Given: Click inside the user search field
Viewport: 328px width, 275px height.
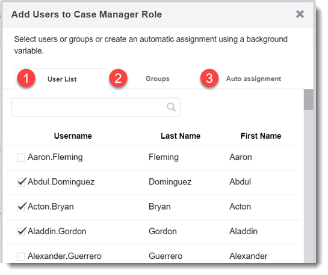Looking at the screenshot, I should (x=96, y=107).
